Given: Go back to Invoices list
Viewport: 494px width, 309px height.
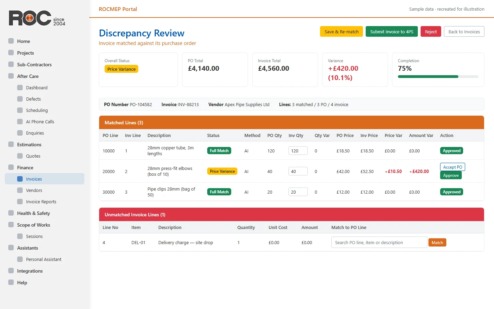Looking at the screenshot, I should [464, 32].
